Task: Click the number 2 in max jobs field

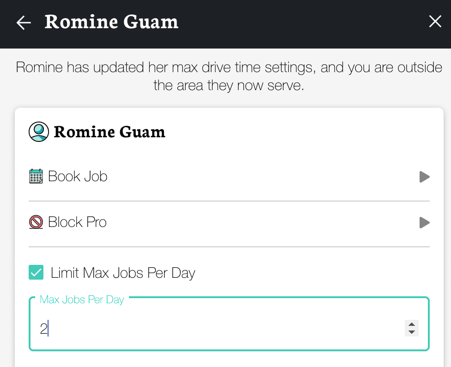Action: (43, 329)
